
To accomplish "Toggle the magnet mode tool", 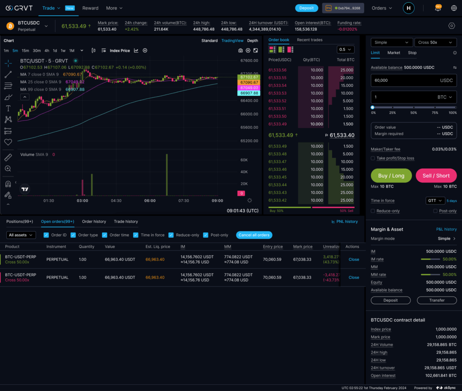I will pos(8,184).
